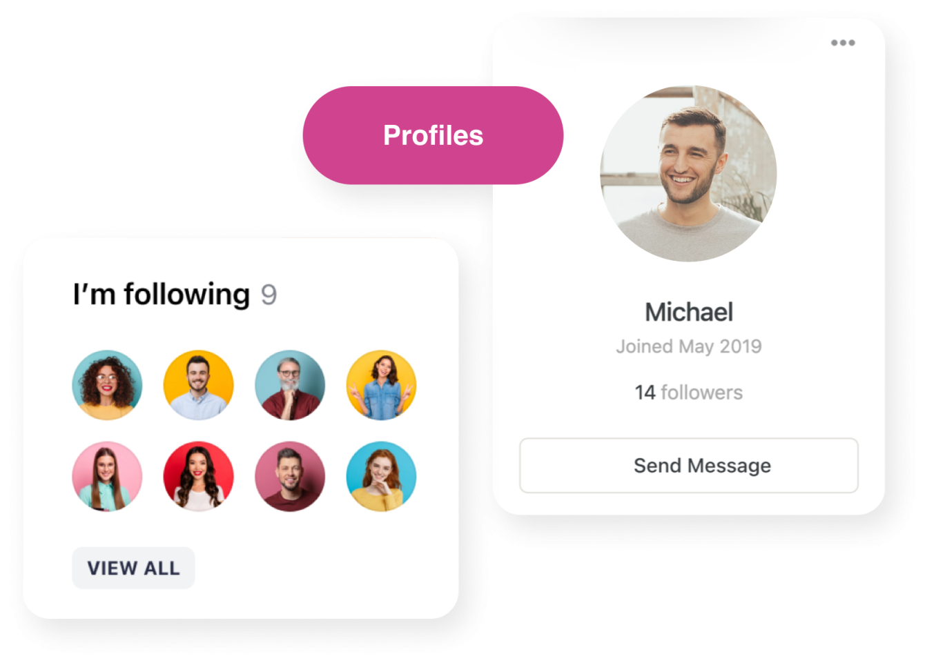Click the VIEW ALL button
This screenshot has width=925, height=663.
click(133, 568)
